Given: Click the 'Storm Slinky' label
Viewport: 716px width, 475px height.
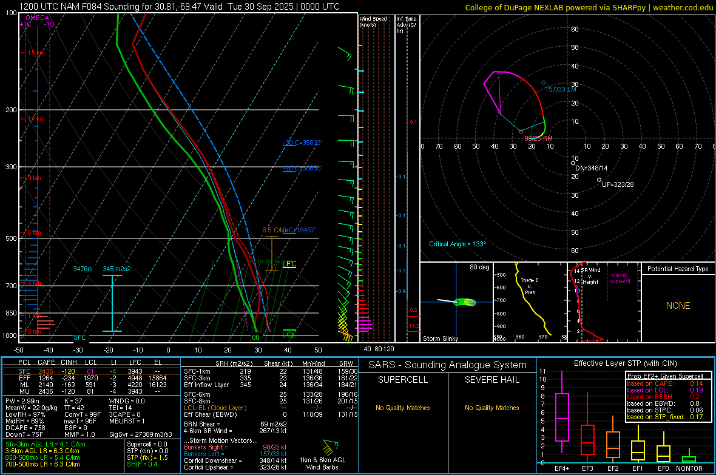Looking at the screenshot, I should click(441, 339).
